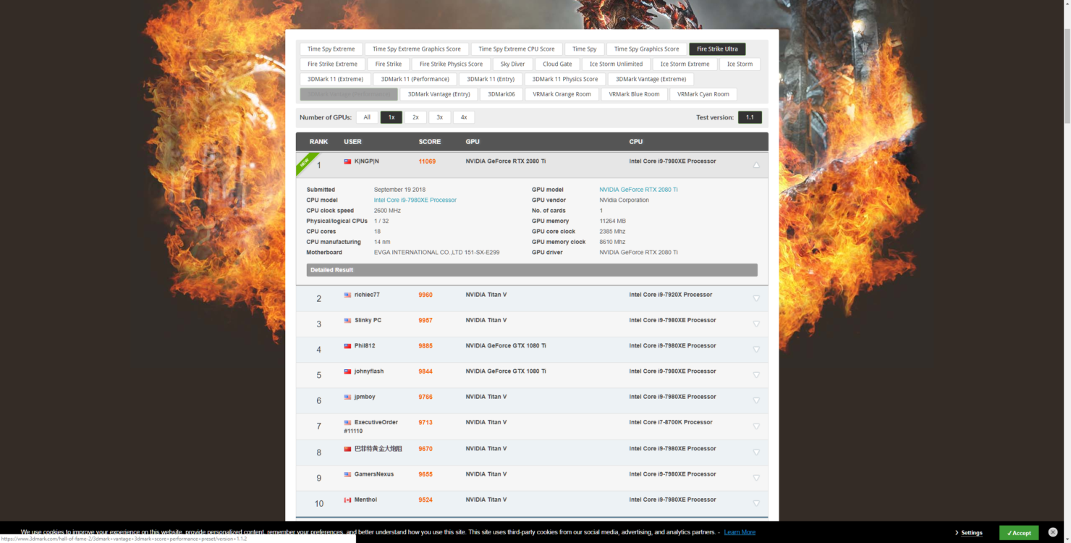This screenshot has height=543, width=1071.
Task: Click the K|NGP|N user flag icon
Action: (x=347, y=161)
